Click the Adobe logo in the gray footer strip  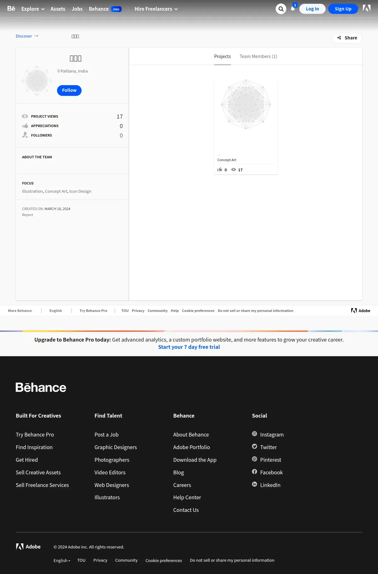coord(361,311)
